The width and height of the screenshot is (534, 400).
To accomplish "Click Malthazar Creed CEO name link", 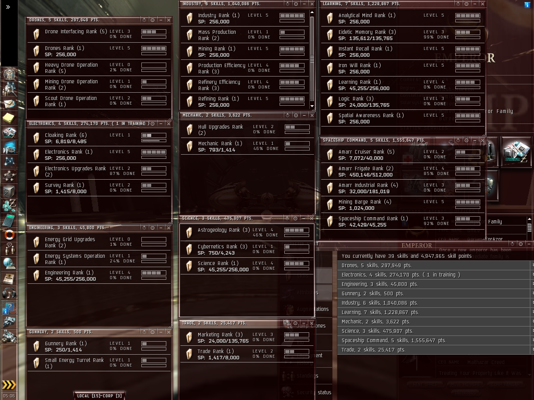I will pos(486,362).
